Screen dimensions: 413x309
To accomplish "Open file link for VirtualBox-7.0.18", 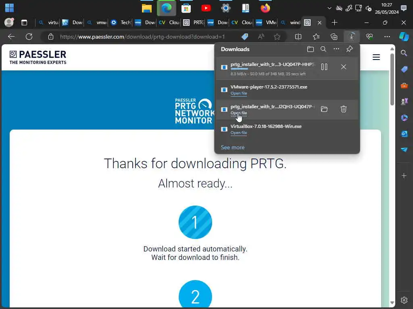I will [x=239, y=133].
